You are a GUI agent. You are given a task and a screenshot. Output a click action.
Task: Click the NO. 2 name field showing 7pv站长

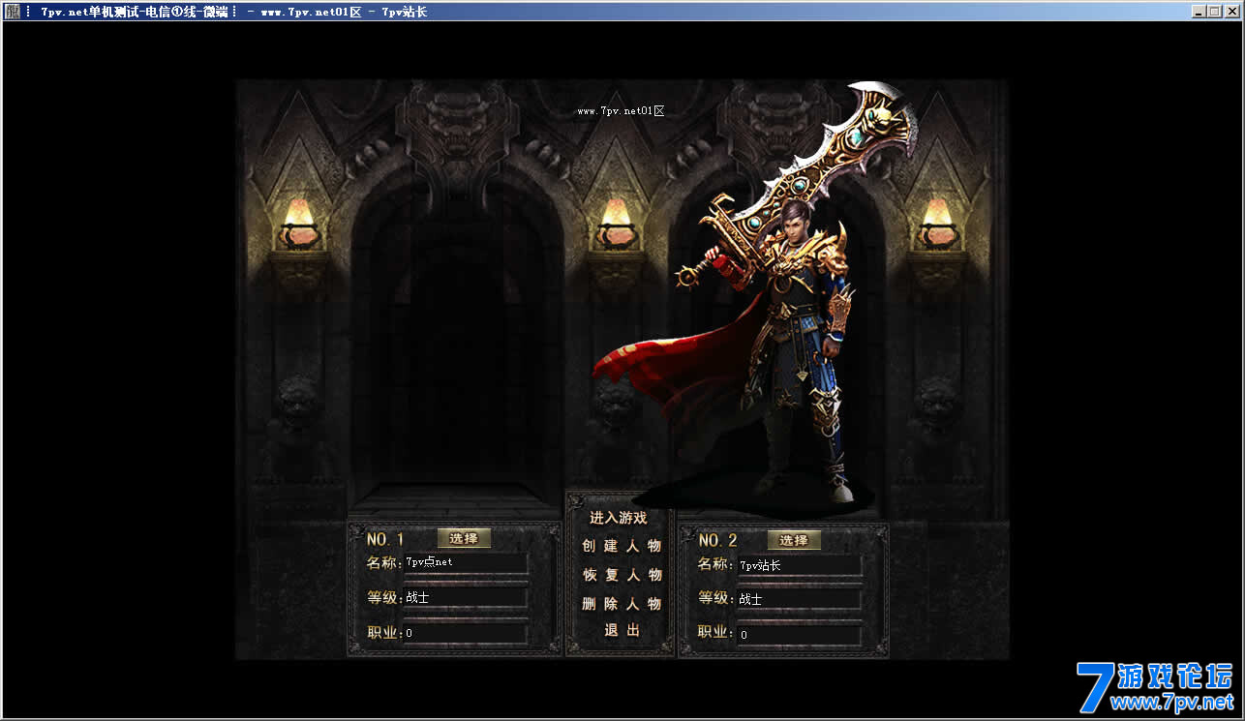pyautogui.click(x=799, y=565)
